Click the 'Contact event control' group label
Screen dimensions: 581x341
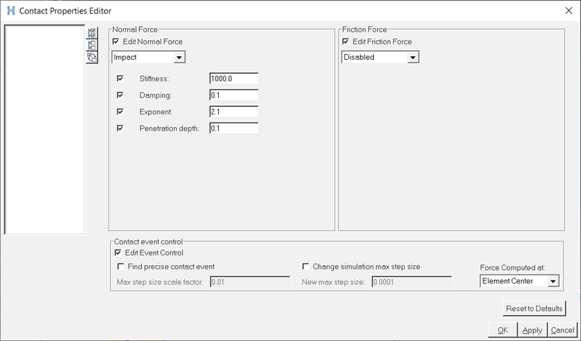149,241
